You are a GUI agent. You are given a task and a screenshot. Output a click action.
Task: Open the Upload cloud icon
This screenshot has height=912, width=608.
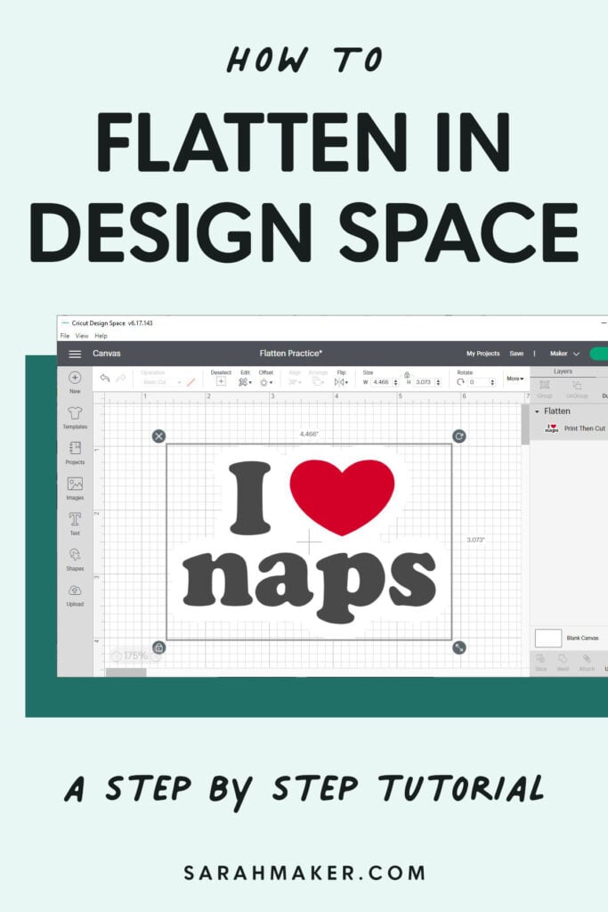coord(75,595)
